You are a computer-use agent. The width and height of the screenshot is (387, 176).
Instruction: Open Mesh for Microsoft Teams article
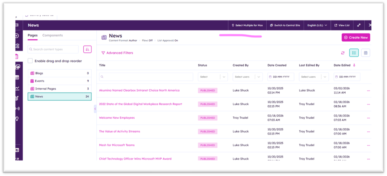tap(117, 145)
